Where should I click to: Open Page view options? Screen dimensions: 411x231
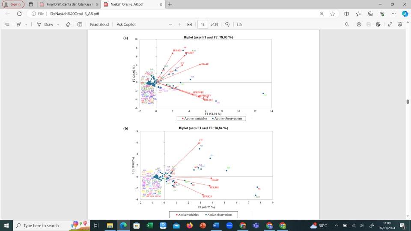[239, 24]
